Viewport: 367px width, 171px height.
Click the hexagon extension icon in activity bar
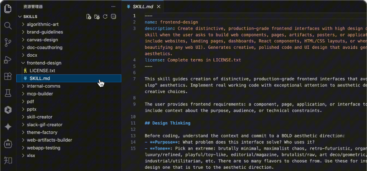pyautogui.click(x=8, y=110)
